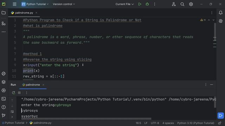Place cursor on line 9 input statement
Viewport: 225px width, 126px height.
coord(51,65)
